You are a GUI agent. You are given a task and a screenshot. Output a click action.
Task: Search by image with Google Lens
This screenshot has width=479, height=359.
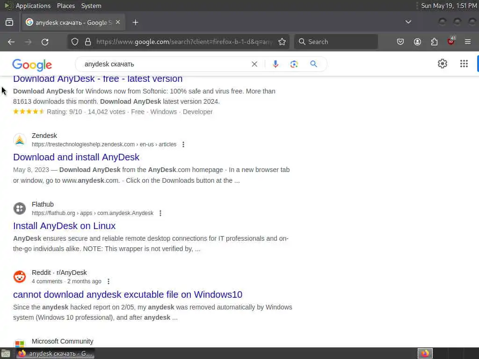[294, 64]
